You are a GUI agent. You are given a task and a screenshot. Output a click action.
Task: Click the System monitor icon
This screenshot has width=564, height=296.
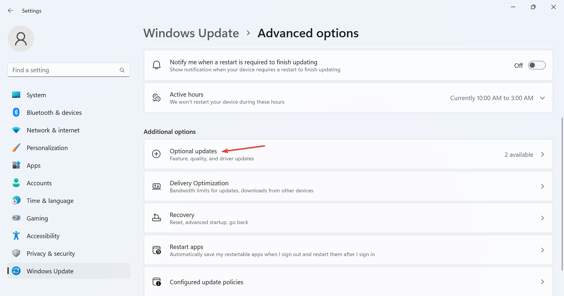click(x=16, y=95)
